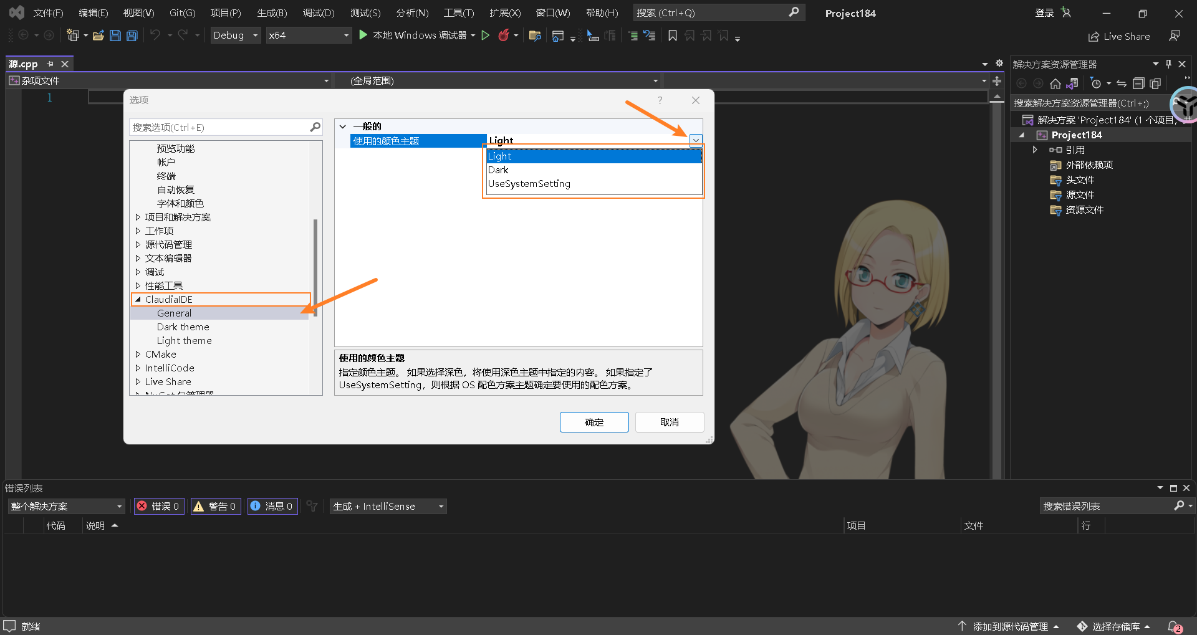Viewport: 1197px width, 635px height.
Task: Expand the 引用 node in Solution Explorer
Action: [x=1035, y=150]
